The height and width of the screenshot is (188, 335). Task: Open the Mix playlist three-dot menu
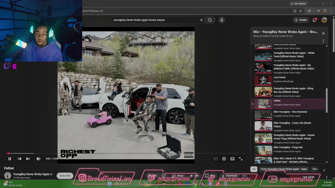coord(323,41)
